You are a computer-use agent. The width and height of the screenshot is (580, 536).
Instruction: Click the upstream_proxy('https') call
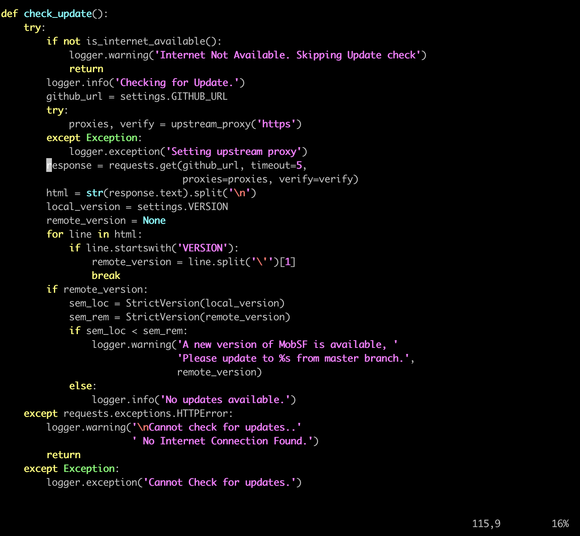[236, 124]
